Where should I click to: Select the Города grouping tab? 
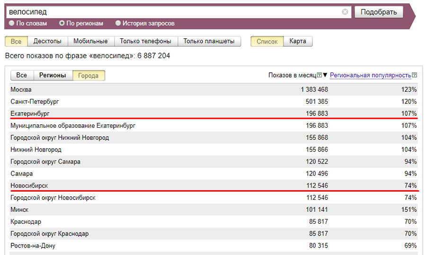pyautogui.click(x=89, y=75)
